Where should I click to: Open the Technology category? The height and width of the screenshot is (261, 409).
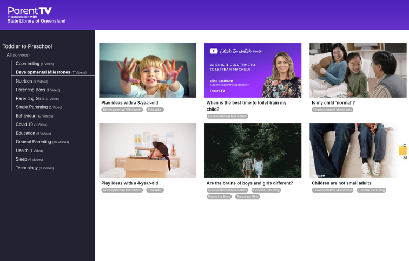[27, 168]
